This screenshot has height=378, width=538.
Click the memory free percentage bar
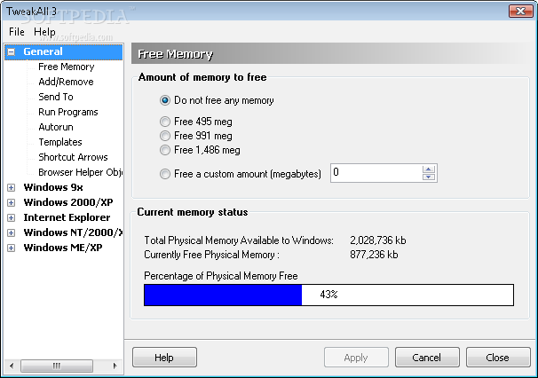[x=328, y=295]
